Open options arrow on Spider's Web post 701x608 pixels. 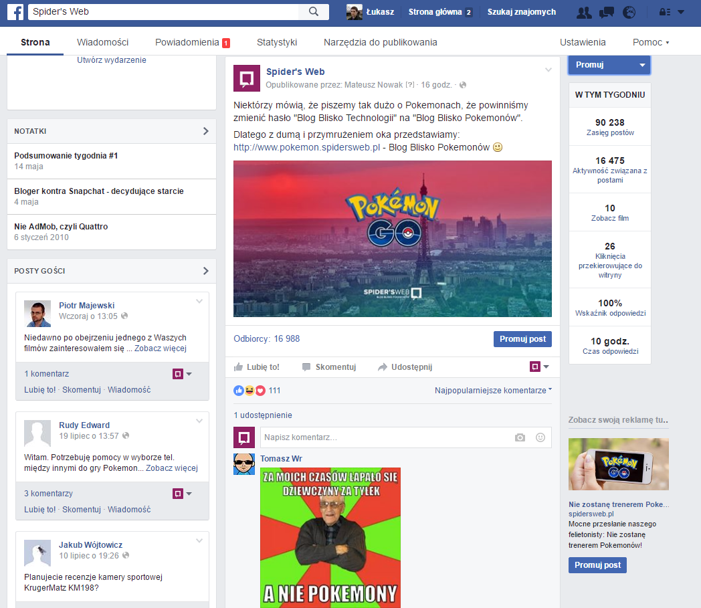548,70
